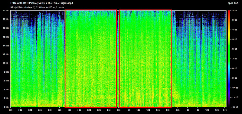The width and height of the screenshot is (242, 114).
Task: Click the '1:15' time axis label
Action: point(158,110)
